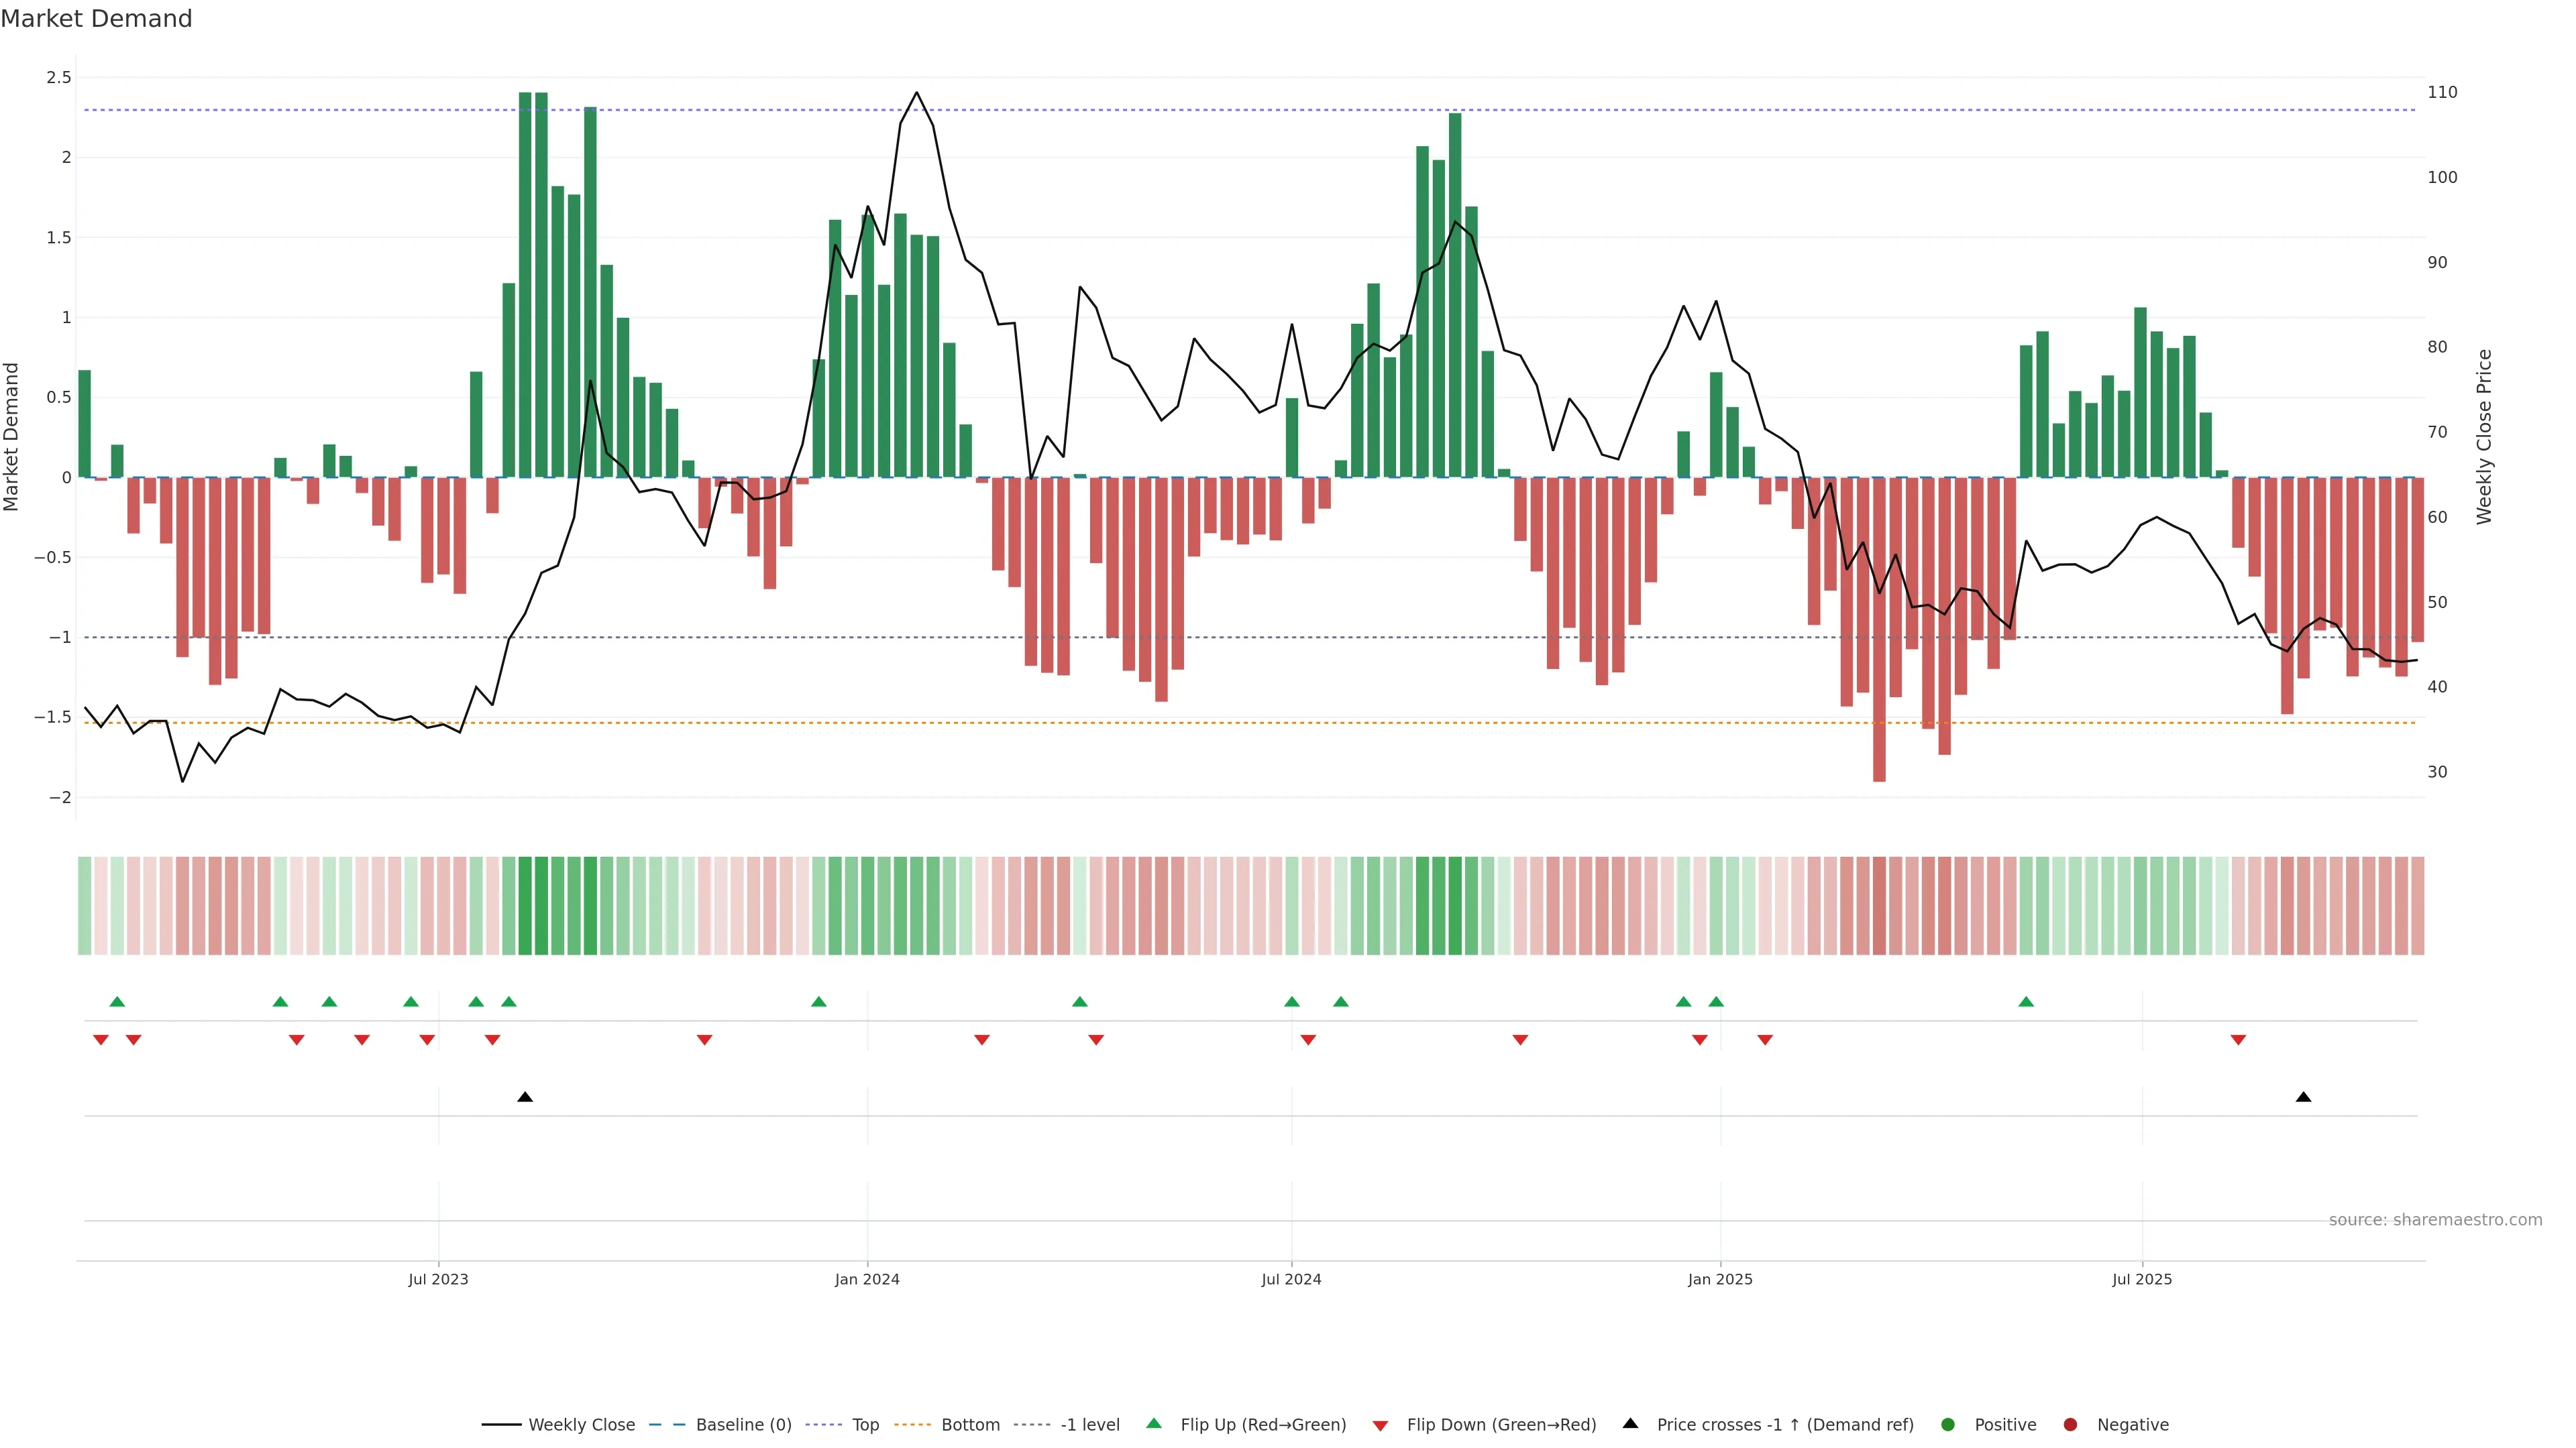Click the black Price crosses -1 legend triangle
The height and width of the screenshot is (1448, 2576).
point(1630,1423)
